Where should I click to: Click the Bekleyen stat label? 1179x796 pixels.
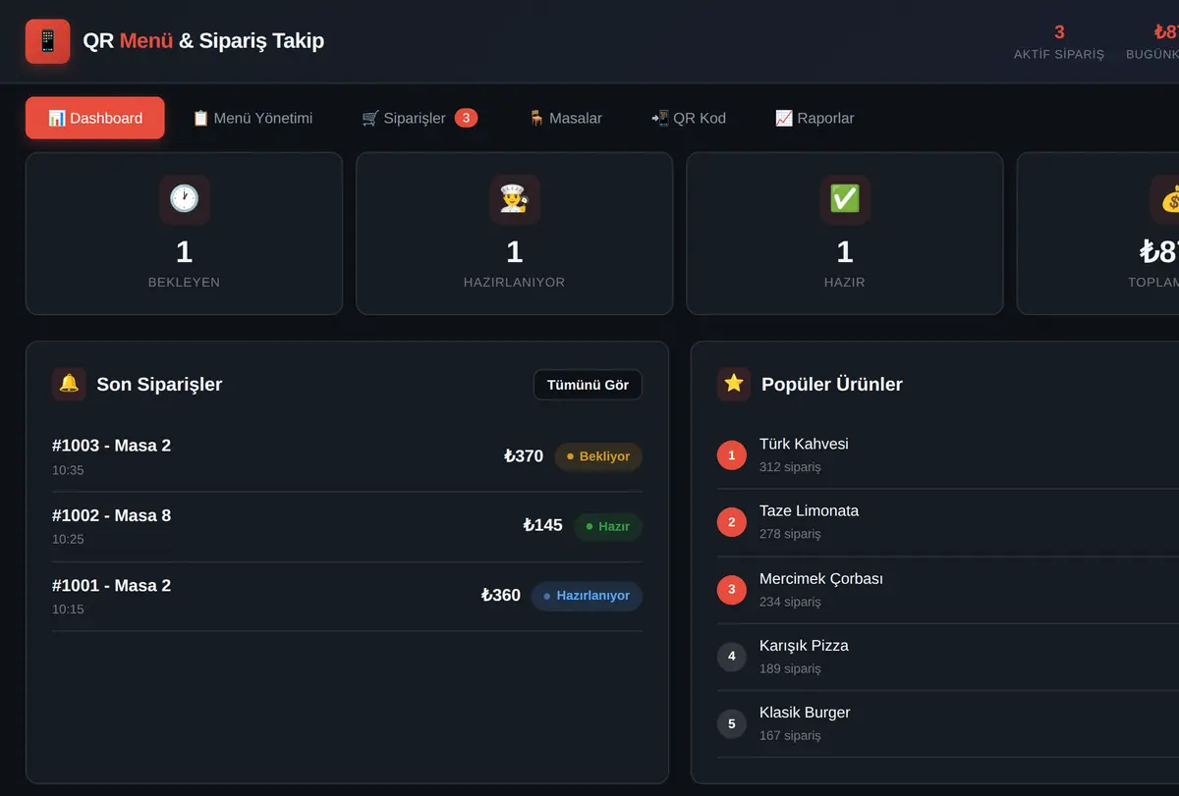pos(184,283)
